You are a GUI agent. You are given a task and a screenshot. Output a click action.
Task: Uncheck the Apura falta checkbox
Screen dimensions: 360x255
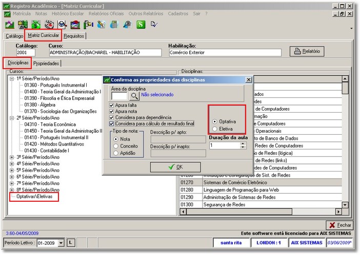click(x=112, y=105)
